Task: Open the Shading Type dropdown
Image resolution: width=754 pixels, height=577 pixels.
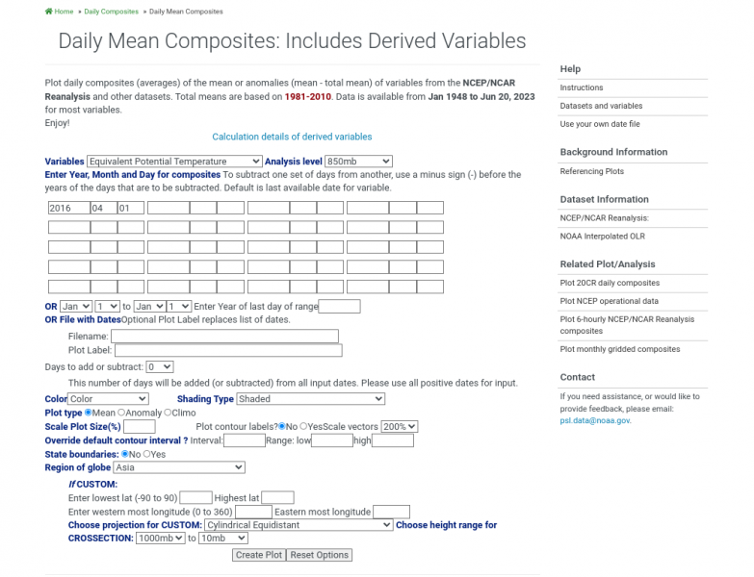Action: 311,399
